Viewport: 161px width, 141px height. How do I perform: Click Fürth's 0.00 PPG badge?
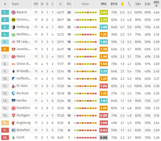[x=103, y=138]
